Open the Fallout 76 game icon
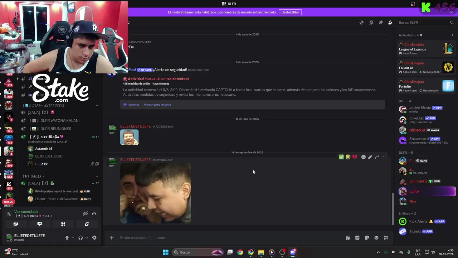The width and height of the screenshot is (458, 258). [448, 67]
